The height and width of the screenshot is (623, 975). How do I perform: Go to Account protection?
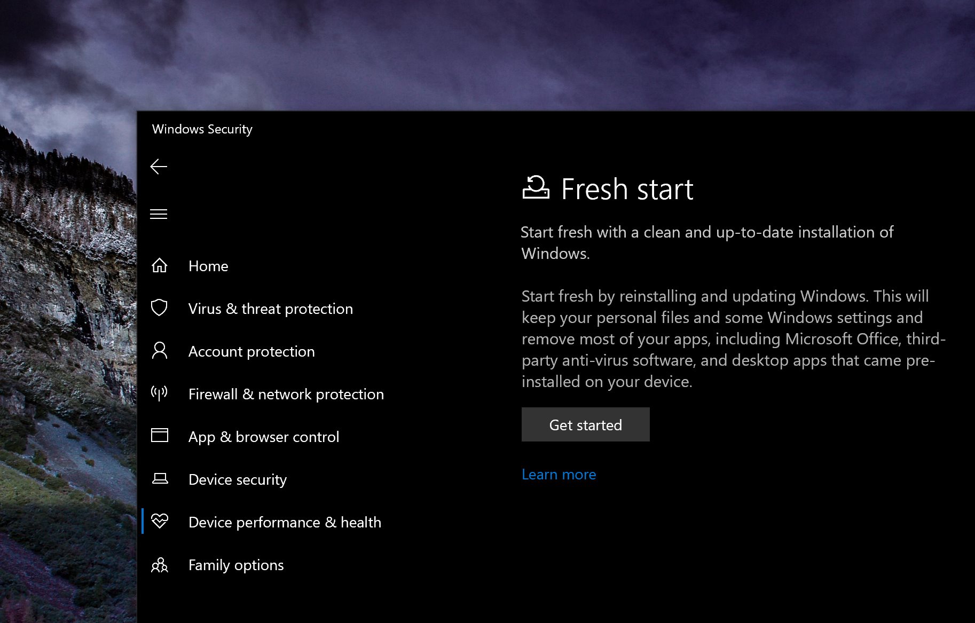click(x=251, y=351)
